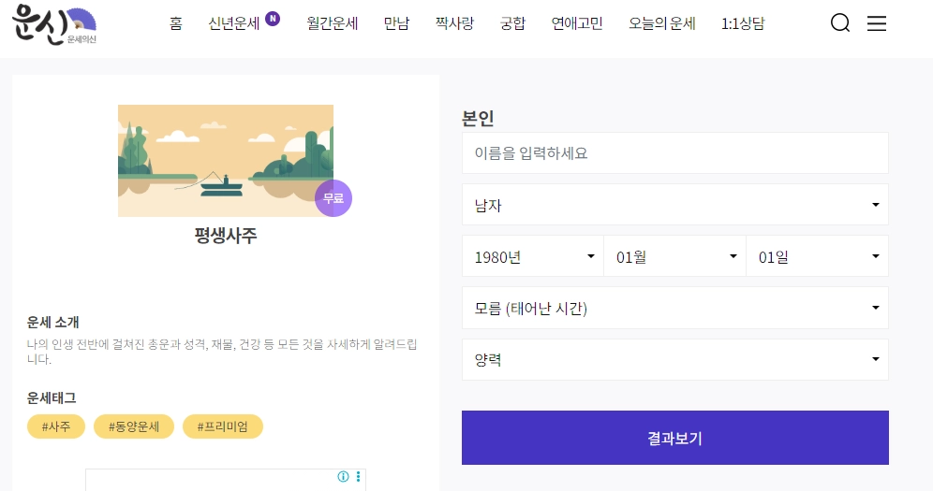Click the purple N badge beside 신년운세
This screenshot has width=933, height=491.
coord(273,19)
